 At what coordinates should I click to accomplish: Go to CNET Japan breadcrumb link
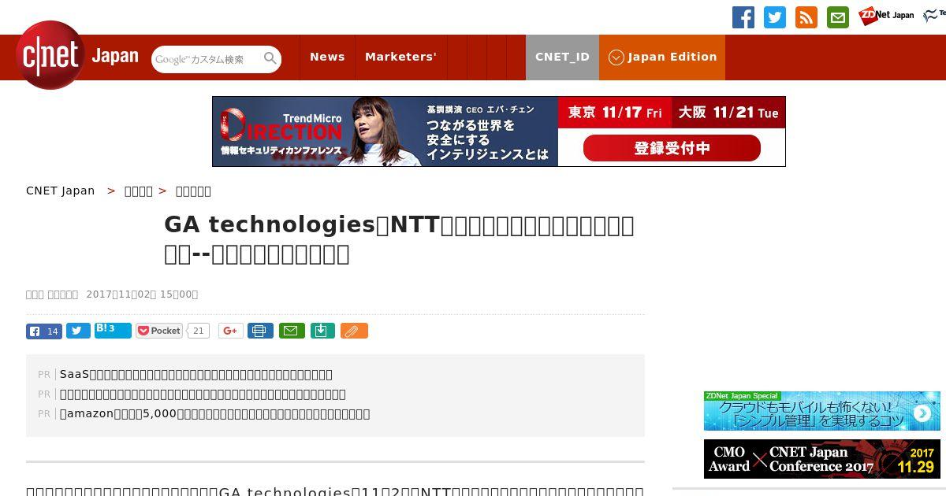click(60, 191)
